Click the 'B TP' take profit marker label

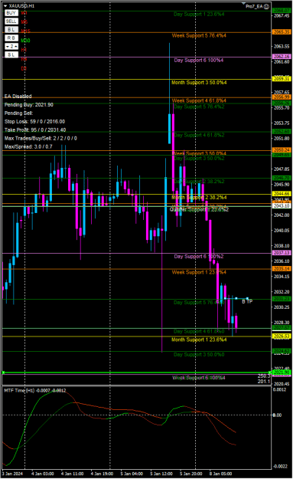coord(247,301)
